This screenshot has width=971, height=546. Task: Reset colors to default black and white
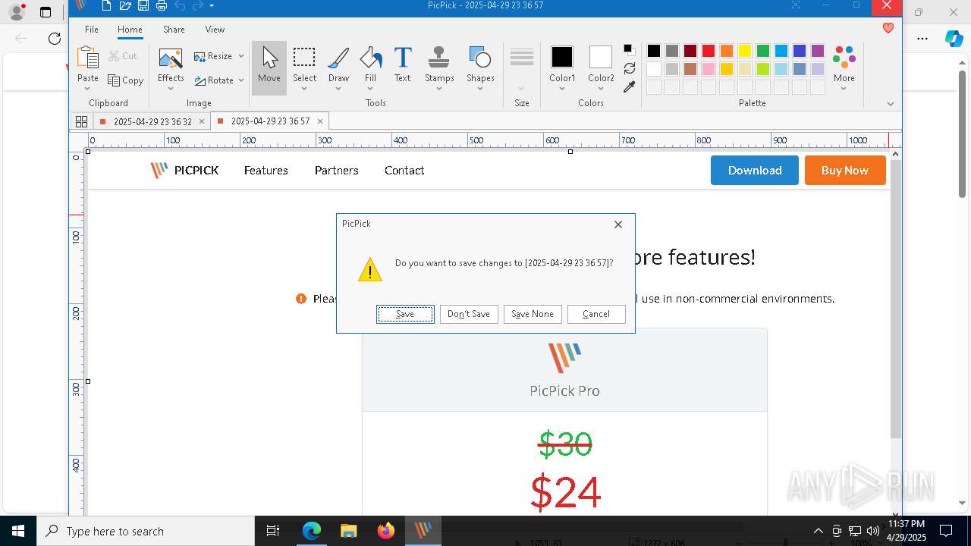(630, 50)
